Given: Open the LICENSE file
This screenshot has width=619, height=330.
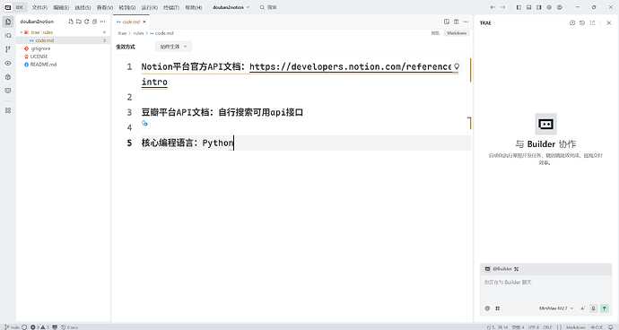Looking at the screenshot, I should [x=39, y=56].
